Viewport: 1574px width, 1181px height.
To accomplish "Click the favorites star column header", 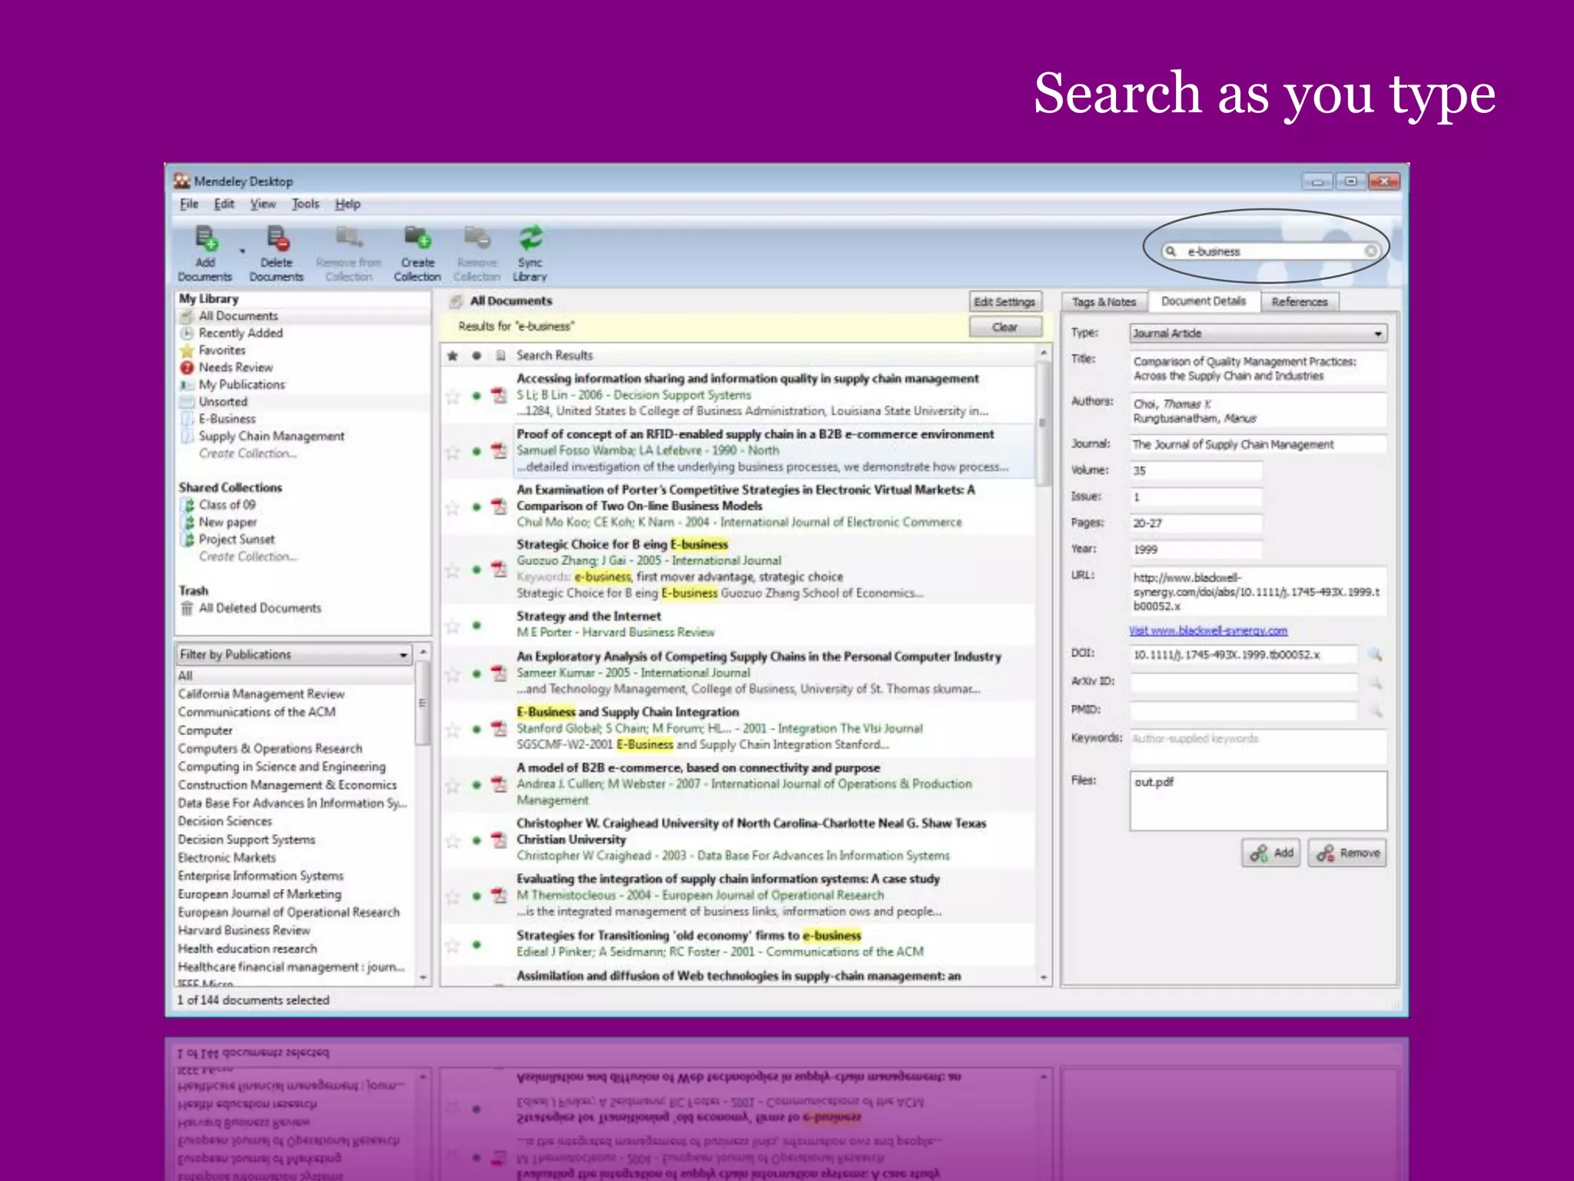I will pyautogui.click(x=453, y=355).
